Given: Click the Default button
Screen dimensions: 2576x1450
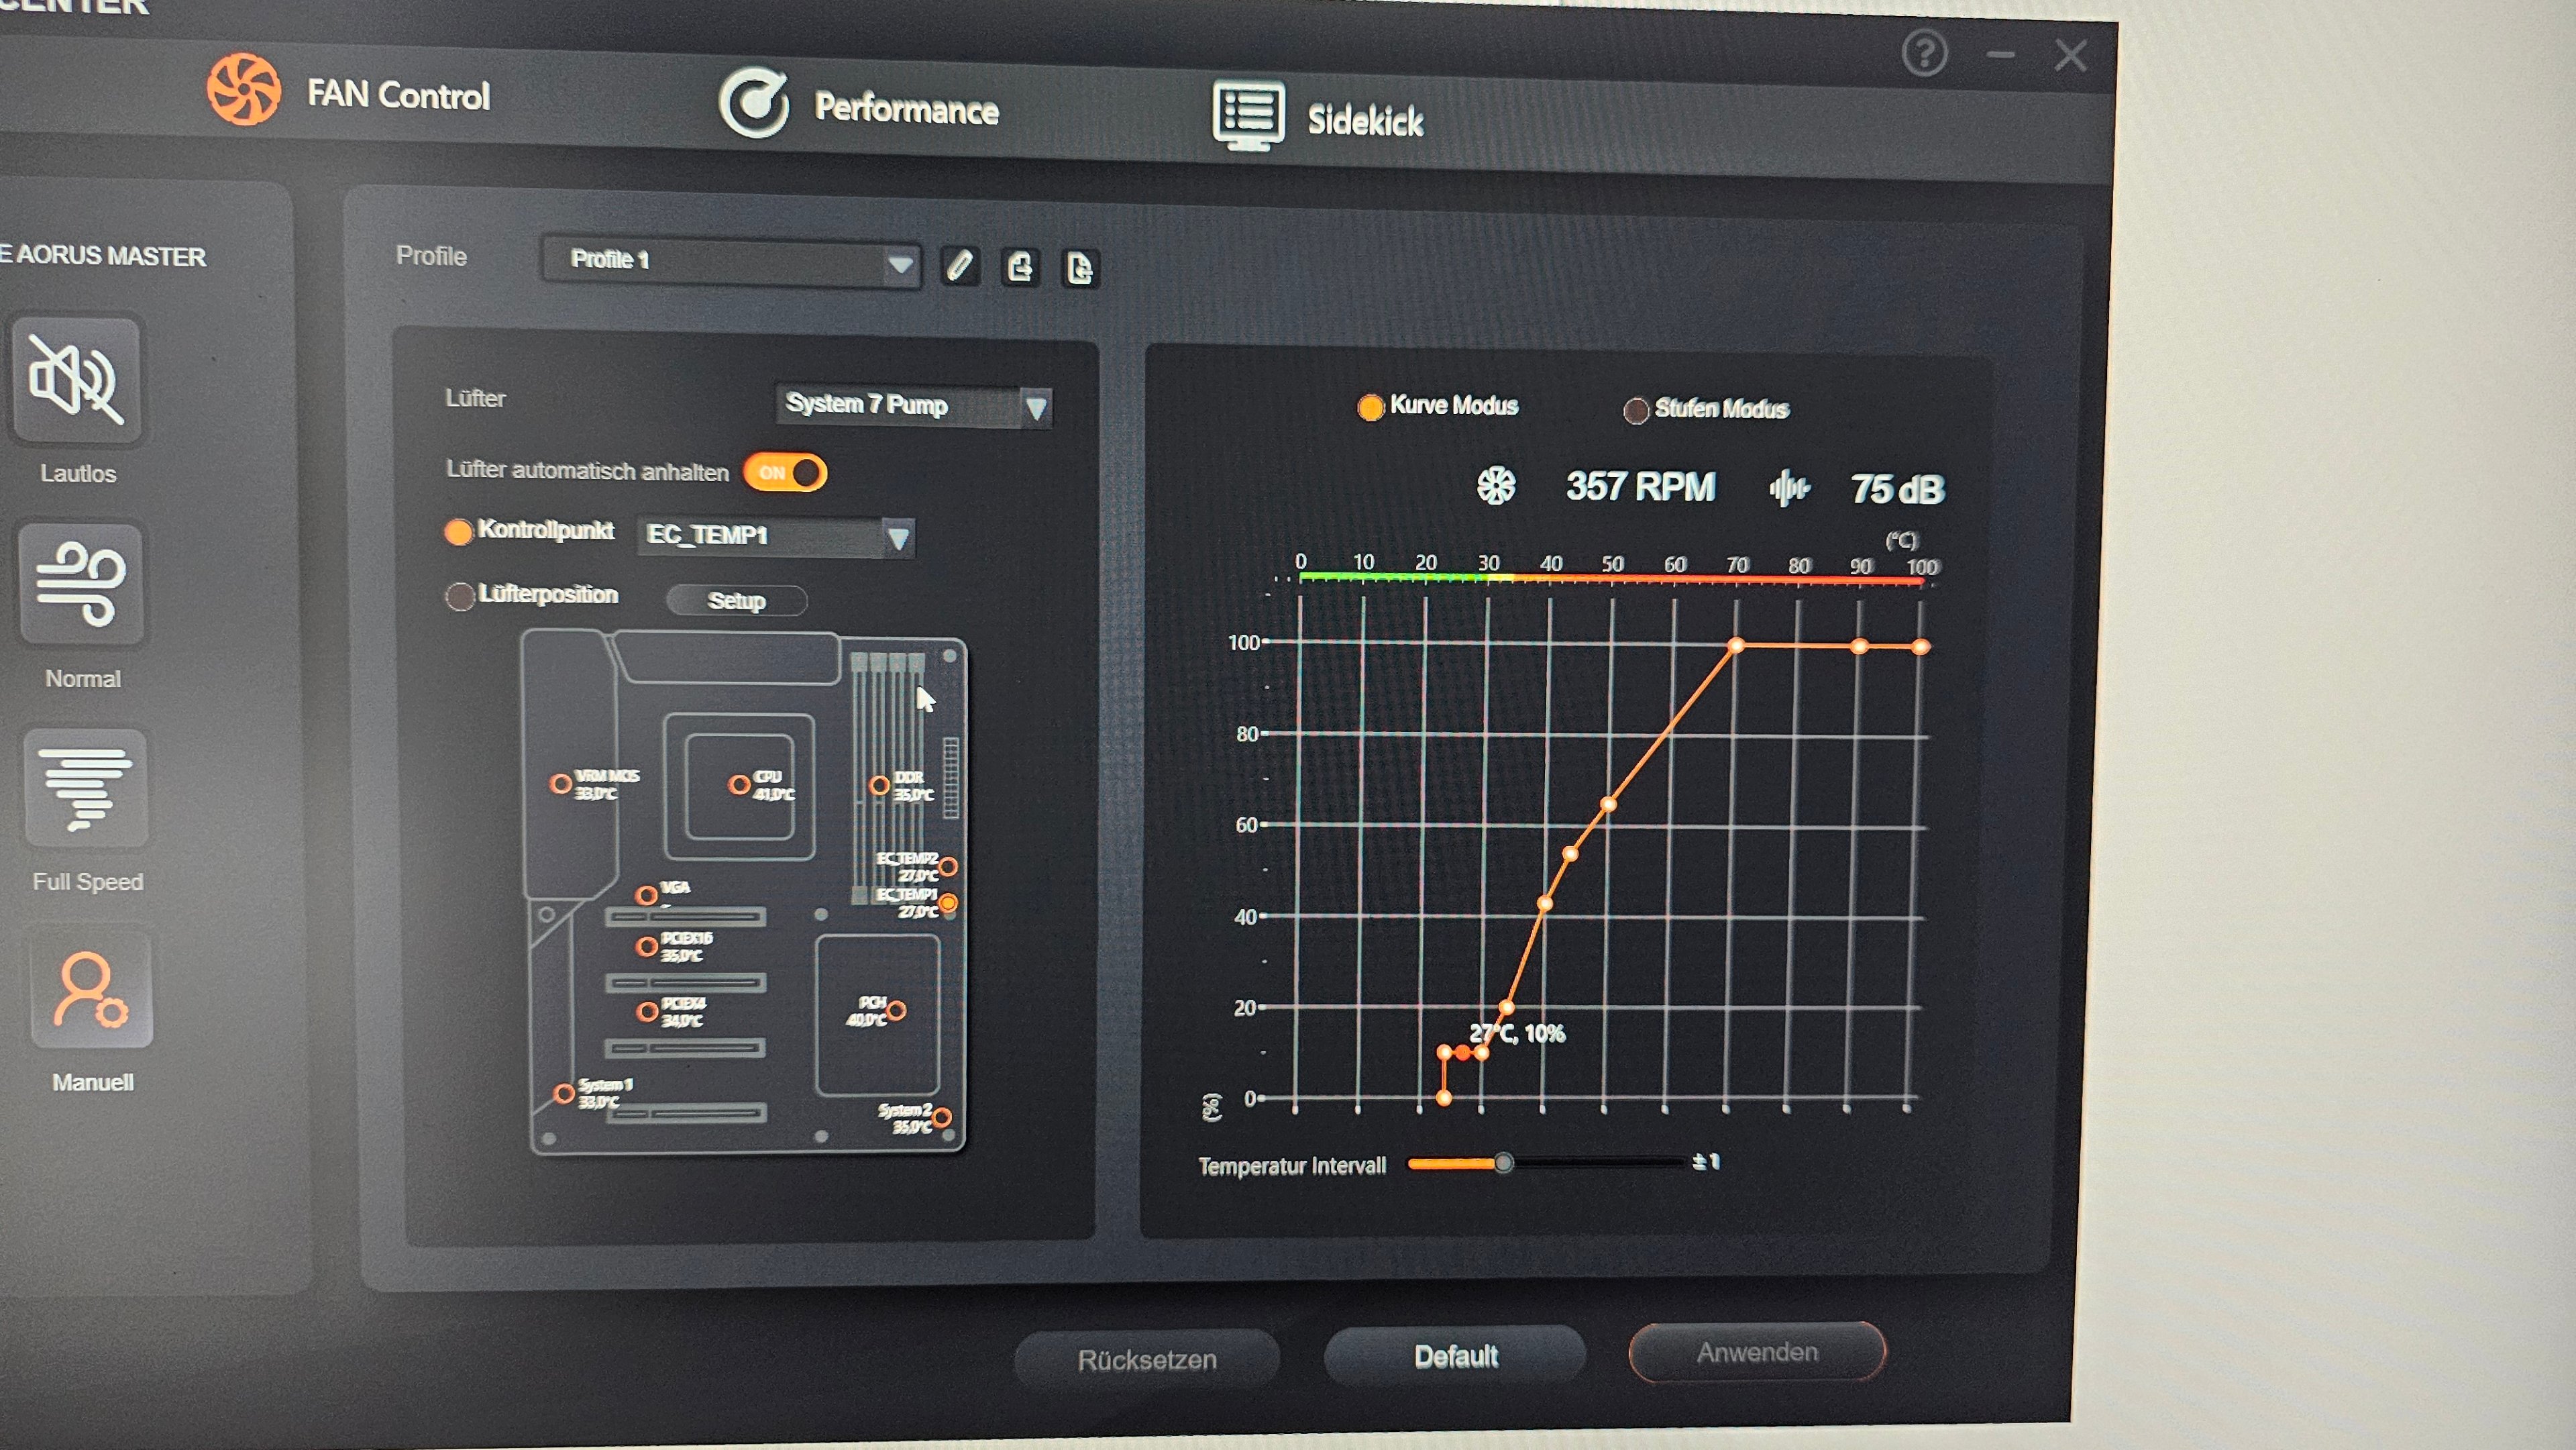Looking at the screenshot, I should pyautogui.click(x=1455, y=1356).
